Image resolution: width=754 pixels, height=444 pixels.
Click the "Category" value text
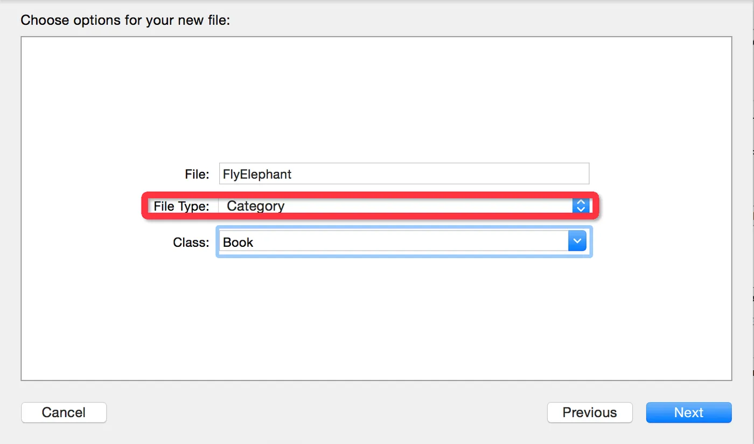[256, 206]
